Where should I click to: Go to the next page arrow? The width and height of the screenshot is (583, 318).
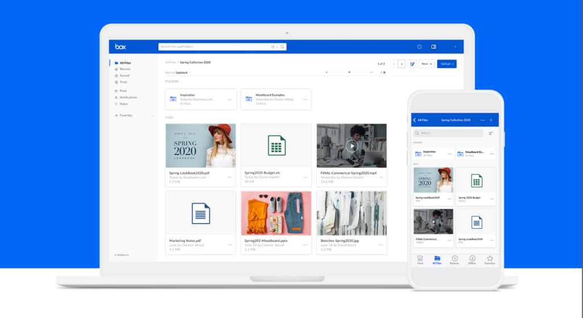coord(401,64)
